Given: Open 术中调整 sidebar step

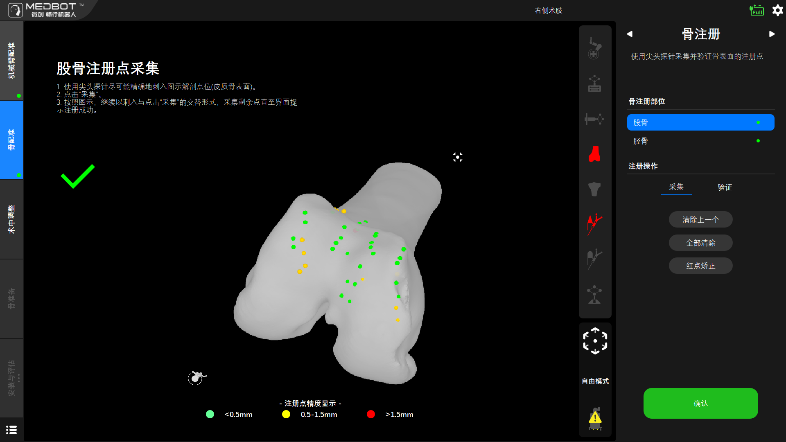Looking at the screenshot, I should (x=11, y=219).
